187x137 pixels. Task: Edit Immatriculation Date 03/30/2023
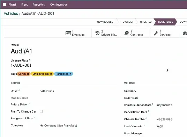click(165, 105)
